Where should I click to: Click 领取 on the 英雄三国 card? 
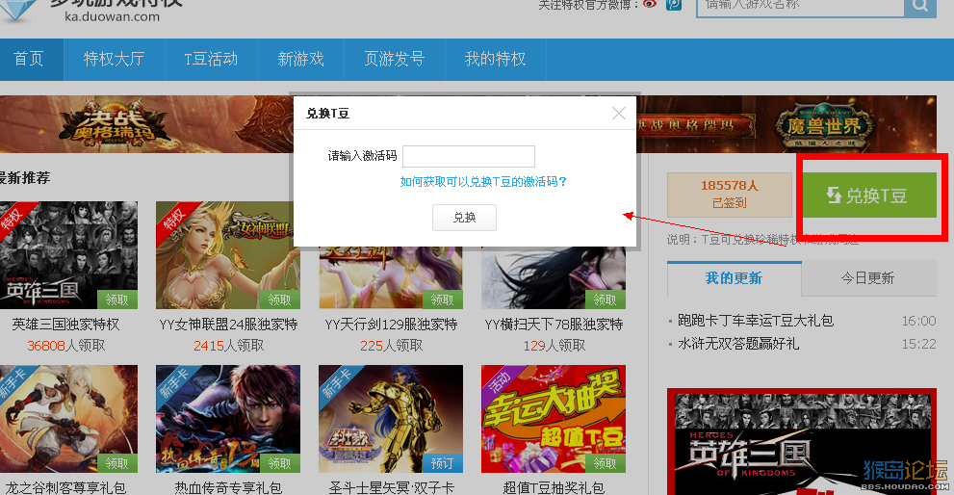pyautogui.click(x=116, y=300)
